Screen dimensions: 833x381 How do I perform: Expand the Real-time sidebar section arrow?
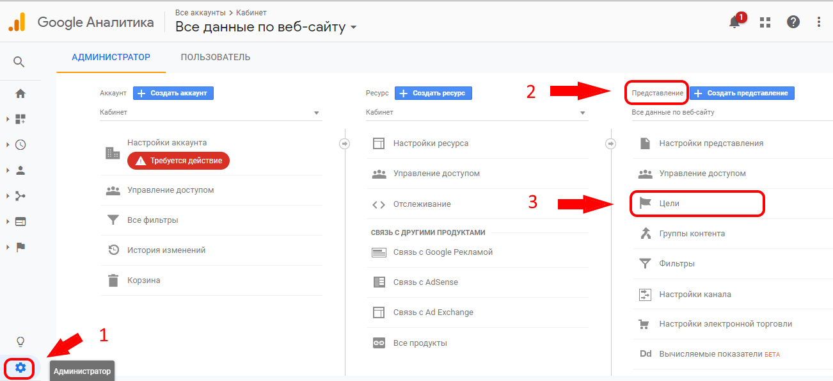pos(8,145)
